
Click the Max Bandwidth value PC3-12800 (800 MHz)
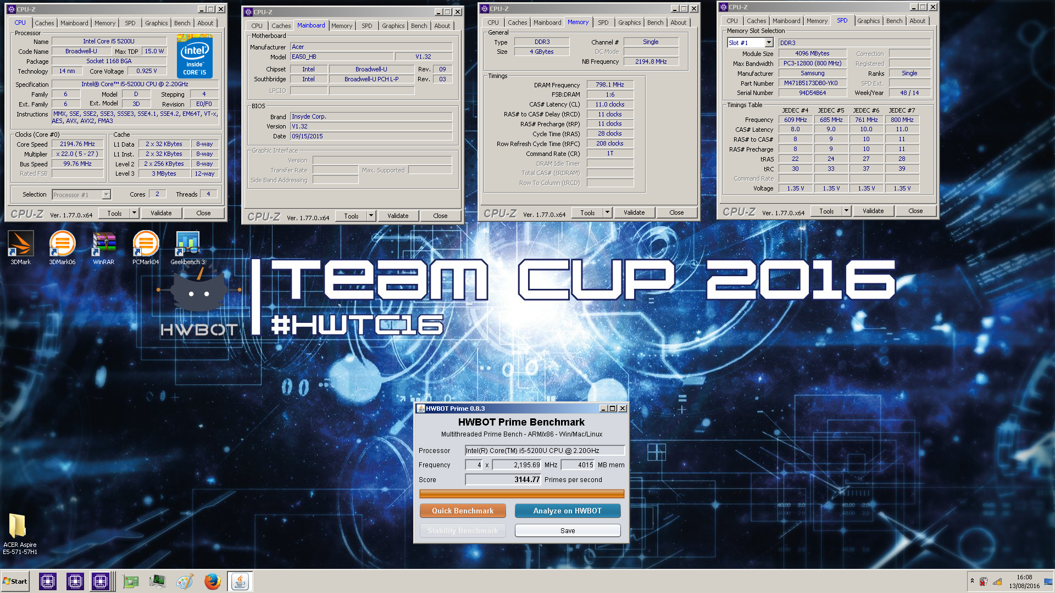pyautogui.click(x=812, y=63)
